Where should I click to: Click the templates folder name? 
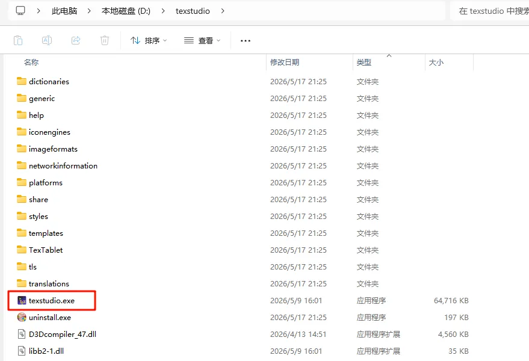(46, 233)
